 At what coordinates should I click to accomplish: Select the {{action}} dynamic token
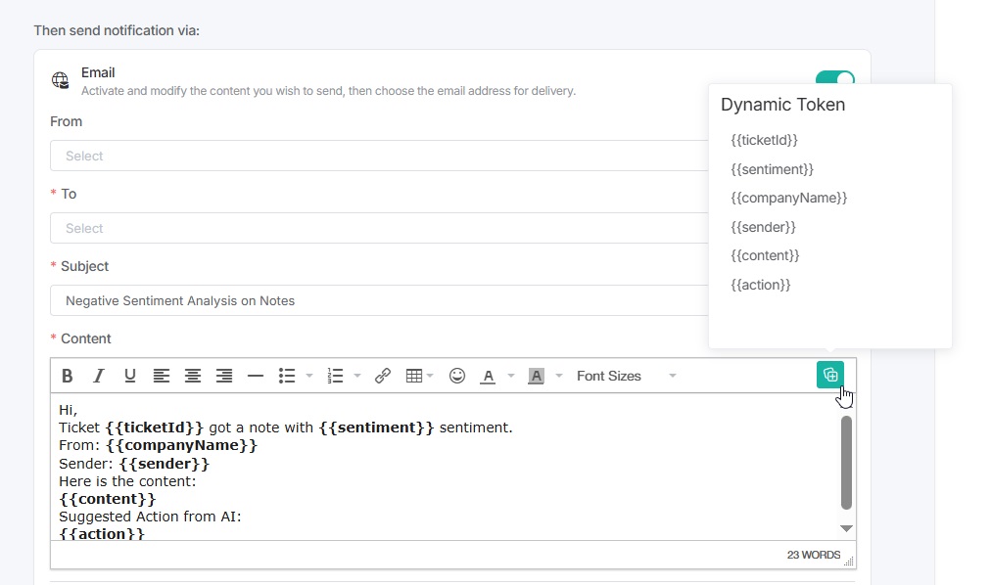[760, 285]
